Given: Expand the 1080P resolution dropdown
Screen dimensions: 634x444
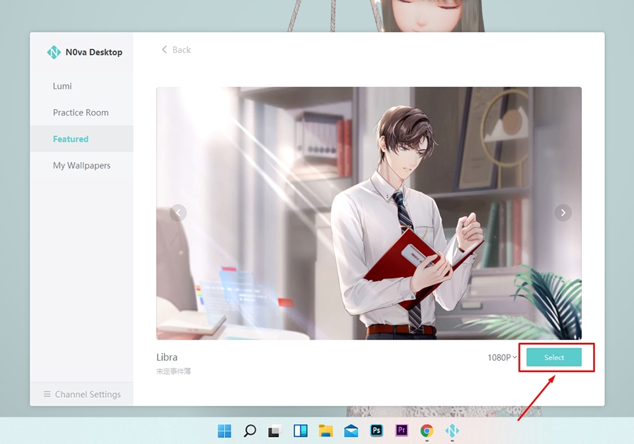Looking at the screenshot, I should [502, 357].
